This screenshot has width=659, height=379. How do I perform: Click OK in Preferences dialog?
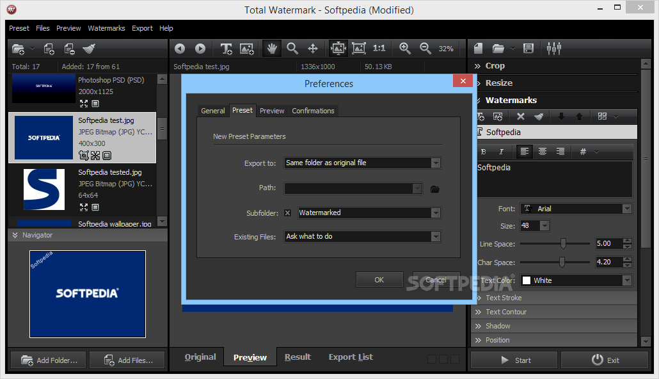point(379,280)
